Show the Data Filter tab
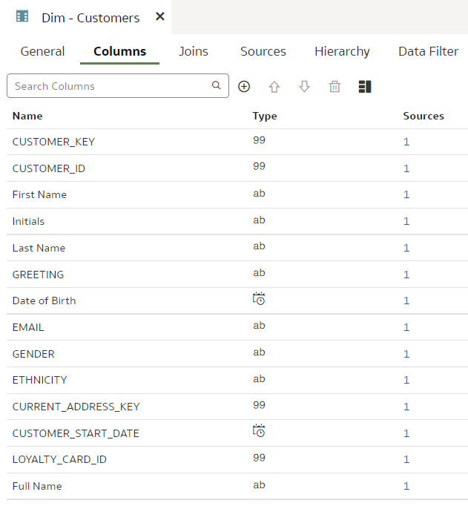Viewport: 468px width, 509px height. pyautogui.click(x=428, y=51)
